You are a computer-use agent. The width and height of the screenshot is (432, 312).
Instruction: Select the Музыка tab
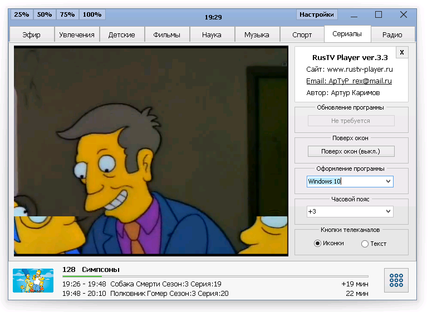click(x=257, y=34)
